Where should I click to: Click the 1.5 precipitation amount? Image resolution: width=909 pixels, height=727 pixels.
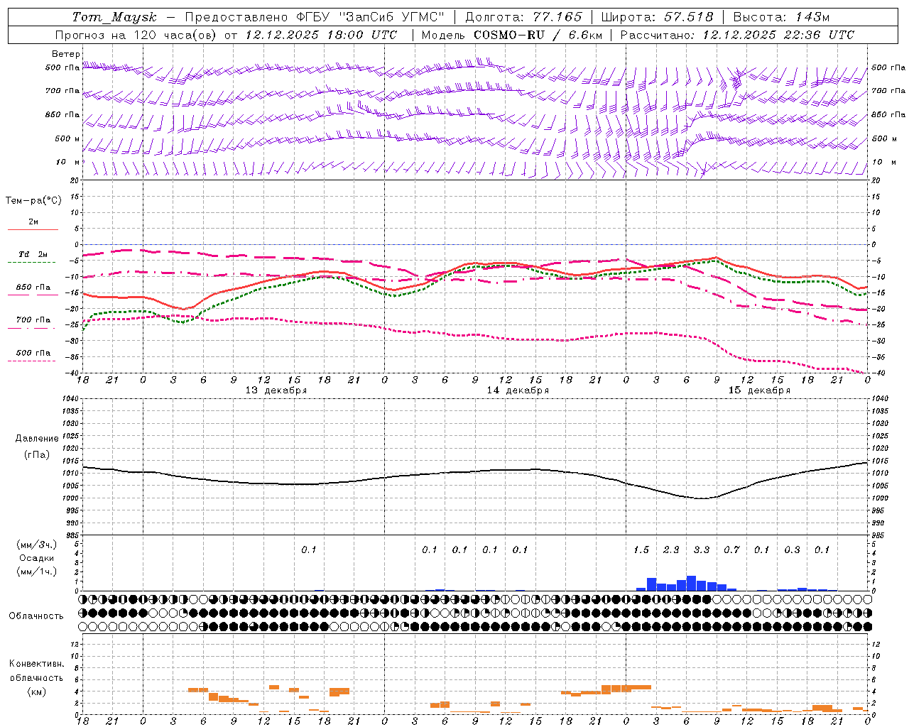pos(641,550)
